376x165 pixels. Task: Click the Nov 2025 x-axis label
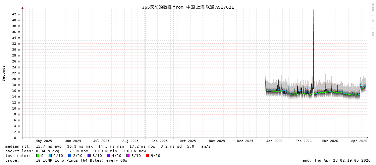tap(217, 141)
